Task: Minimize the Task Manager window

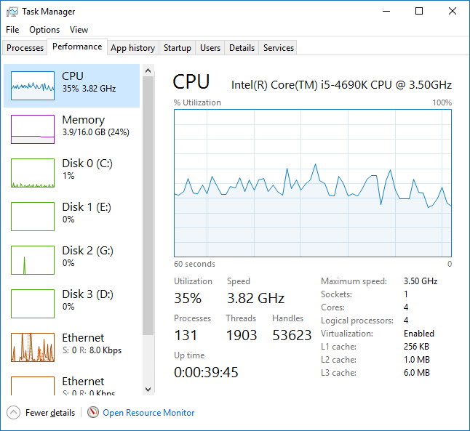Action: [x=386, y=12]
